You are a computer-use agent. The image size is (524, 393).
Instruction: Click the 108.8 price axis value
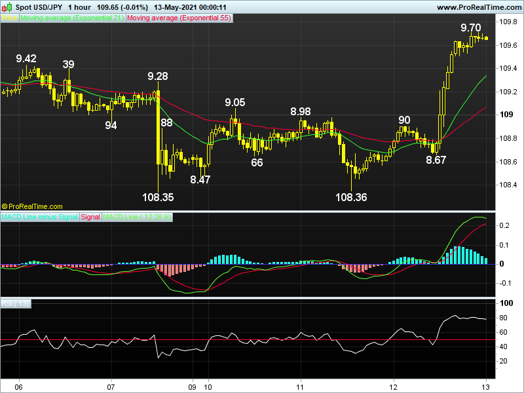pyautogui.click(x=508, y=138)
